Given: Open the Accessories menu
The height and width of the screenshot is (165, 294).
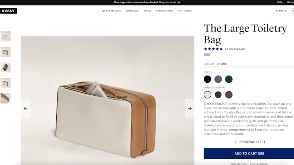Looking at the screenshot, I should pyautogui.click(x=164, y=11).
